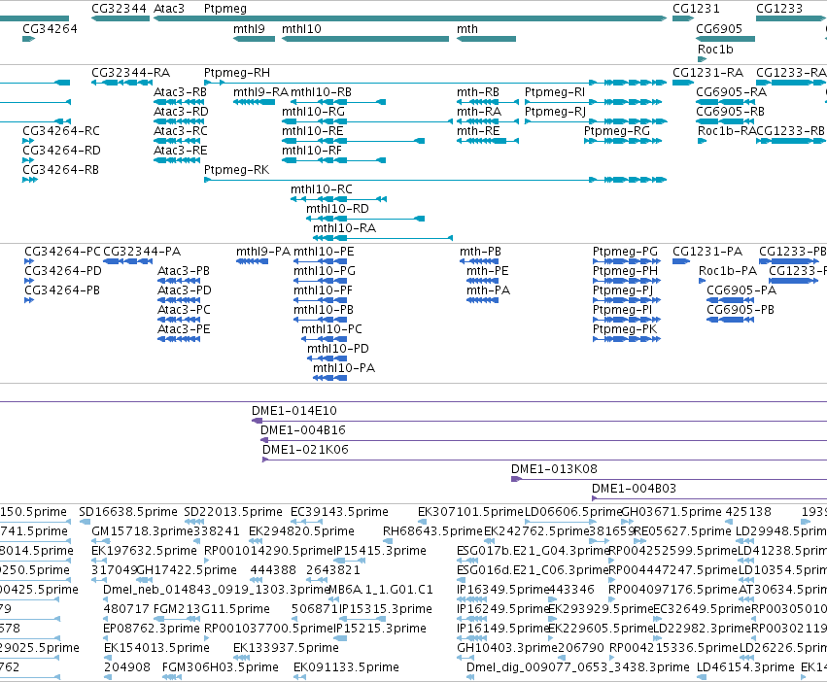Screen dimensions: 827x682
Task: Select the Ptpmeg gene bar
Action: [435, 18]
